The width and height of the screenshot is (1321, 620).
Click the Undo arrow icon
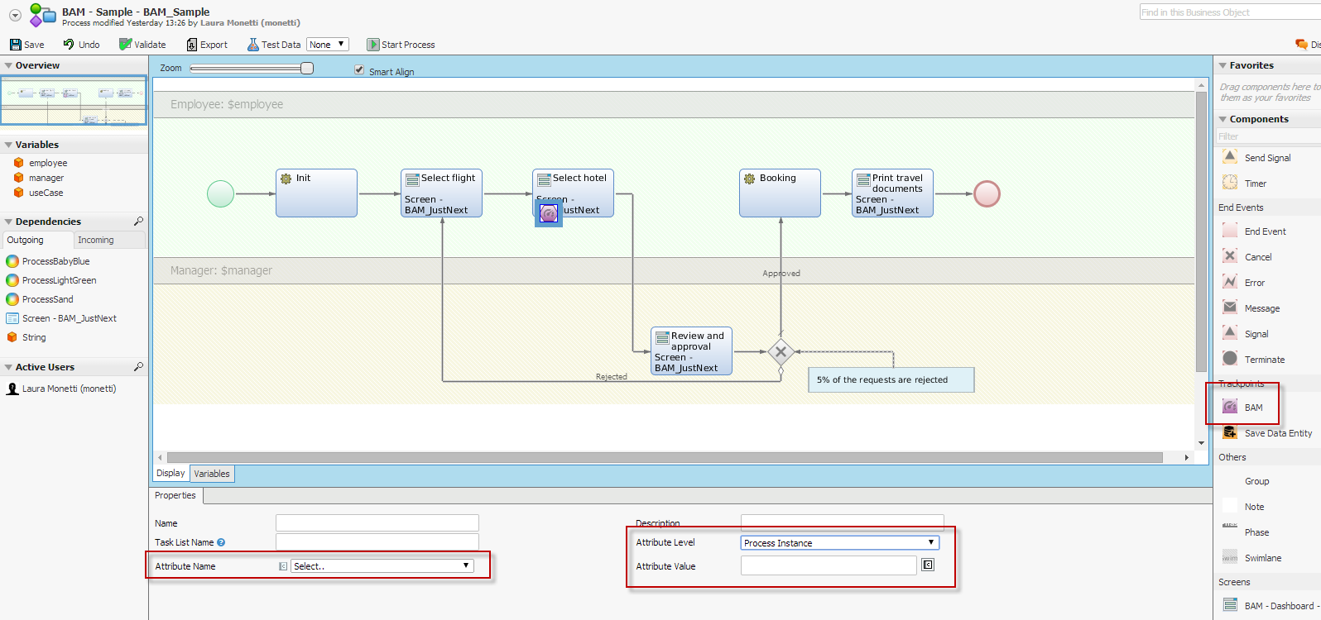coord(69,44)
